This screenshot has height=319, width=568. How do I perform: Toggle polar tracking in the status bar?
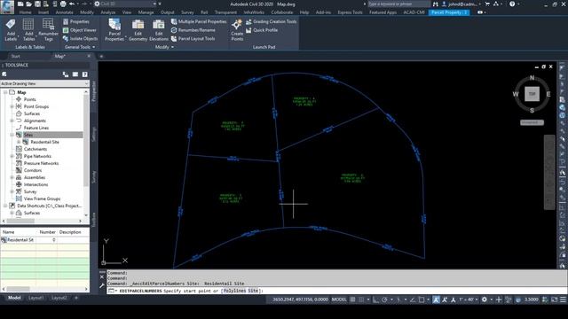click(x=384, y=300)
